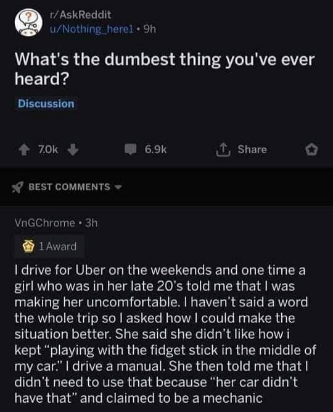This screenshot has width=333, height=412.
Task: Open VnGChrome commenter profile
Action: (44, 223)
